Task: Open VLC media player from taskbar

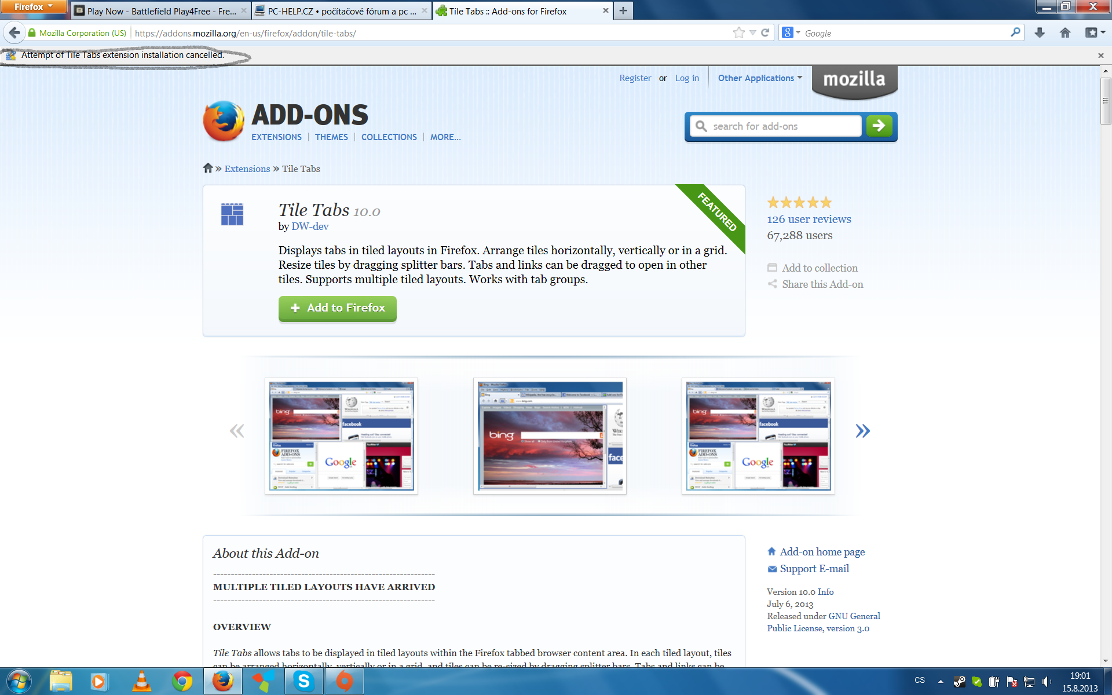Action: [141, 682]
